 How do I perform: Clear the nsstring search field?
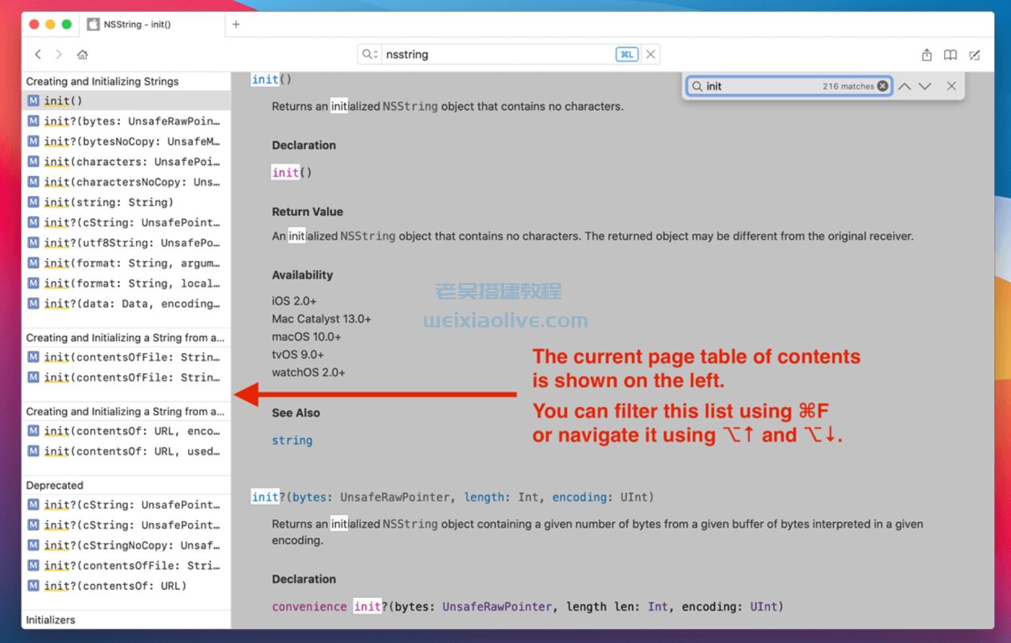click(650, 54)
